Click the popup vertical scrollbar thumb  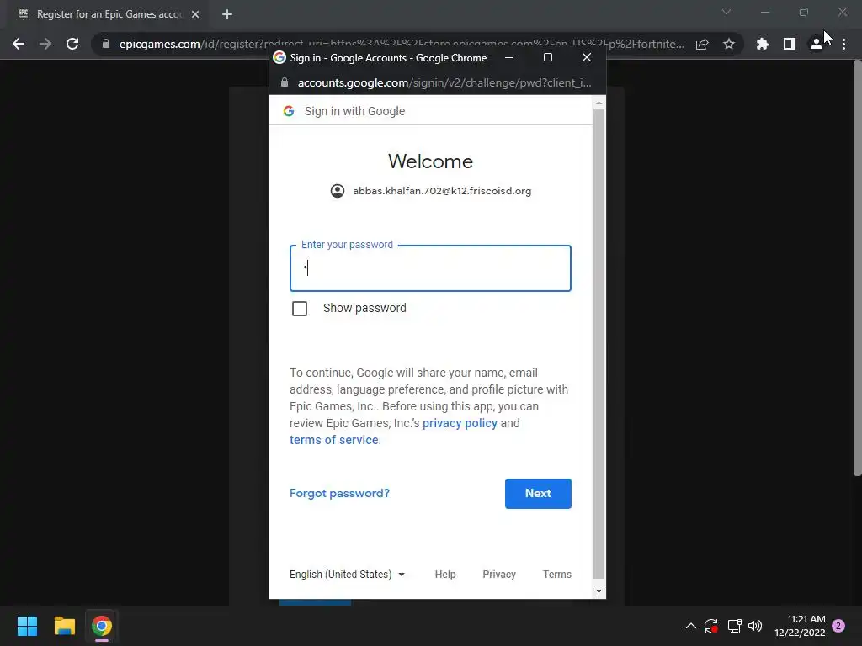tap(599, 344)
